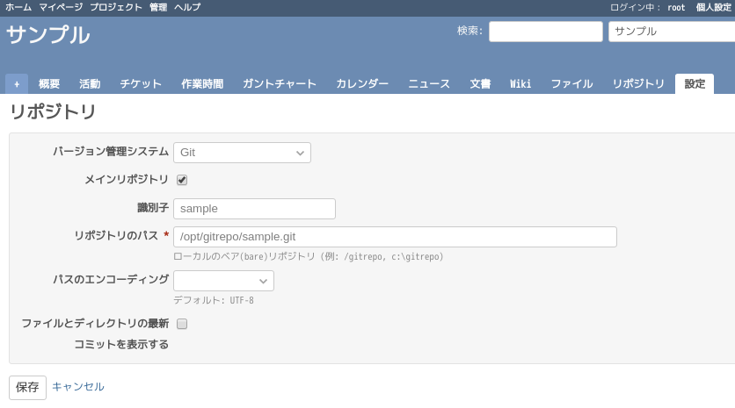Go to the Wiki tab
Image resolution: width=735 pixels, height=408 pixels.
520,83
